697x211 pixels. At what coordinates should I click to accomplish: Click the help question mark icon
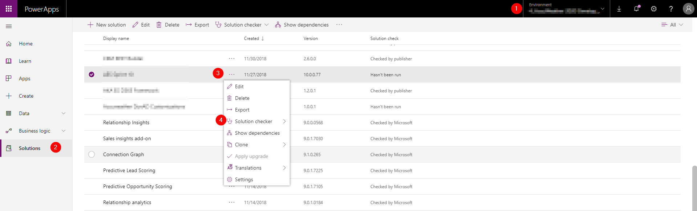click(671, 9)
